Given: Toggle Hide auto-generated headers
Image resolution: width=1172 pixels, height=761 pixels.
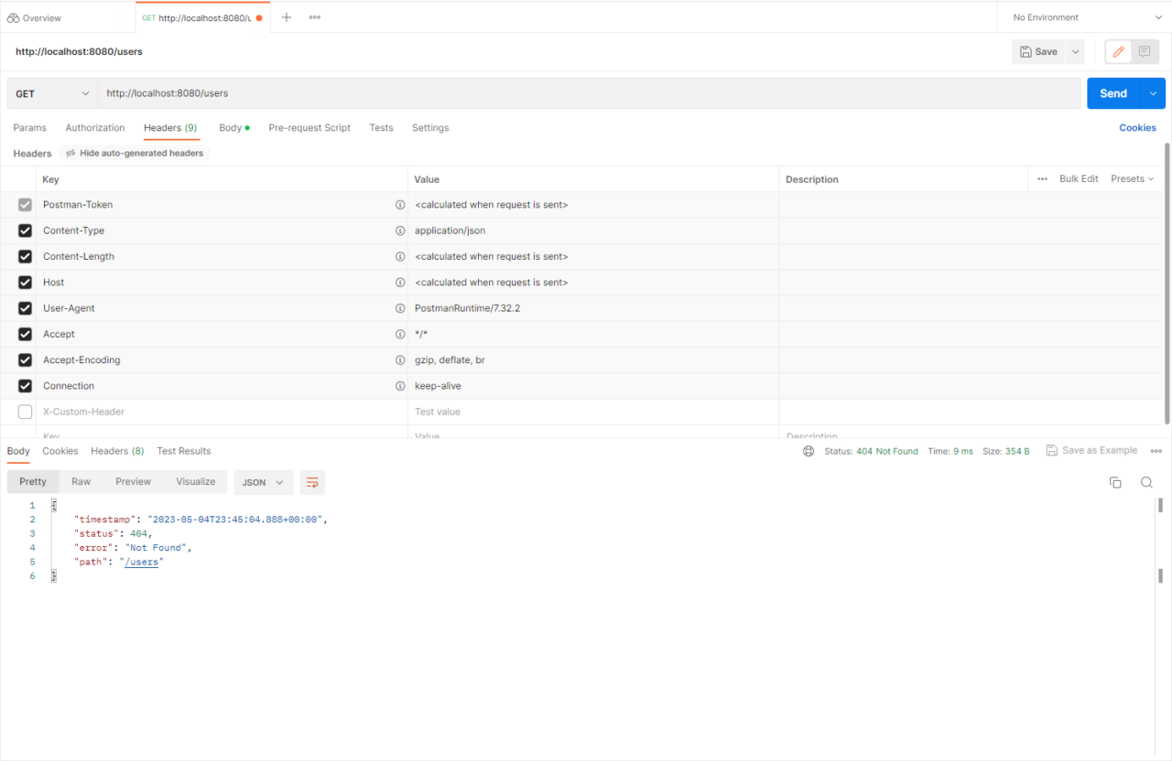Looking at the screenshot, I should point(134,153).
